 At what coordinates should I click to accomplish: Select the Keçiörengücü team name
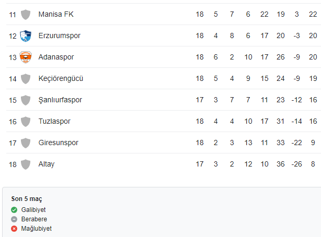point(61,78)
